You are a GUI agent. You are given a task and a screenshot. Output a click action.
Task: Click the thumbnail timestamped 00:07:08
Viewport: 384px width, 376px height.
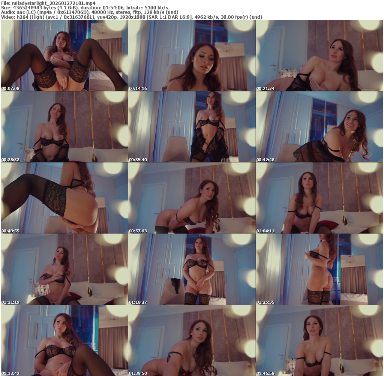(x=64, y=55)
